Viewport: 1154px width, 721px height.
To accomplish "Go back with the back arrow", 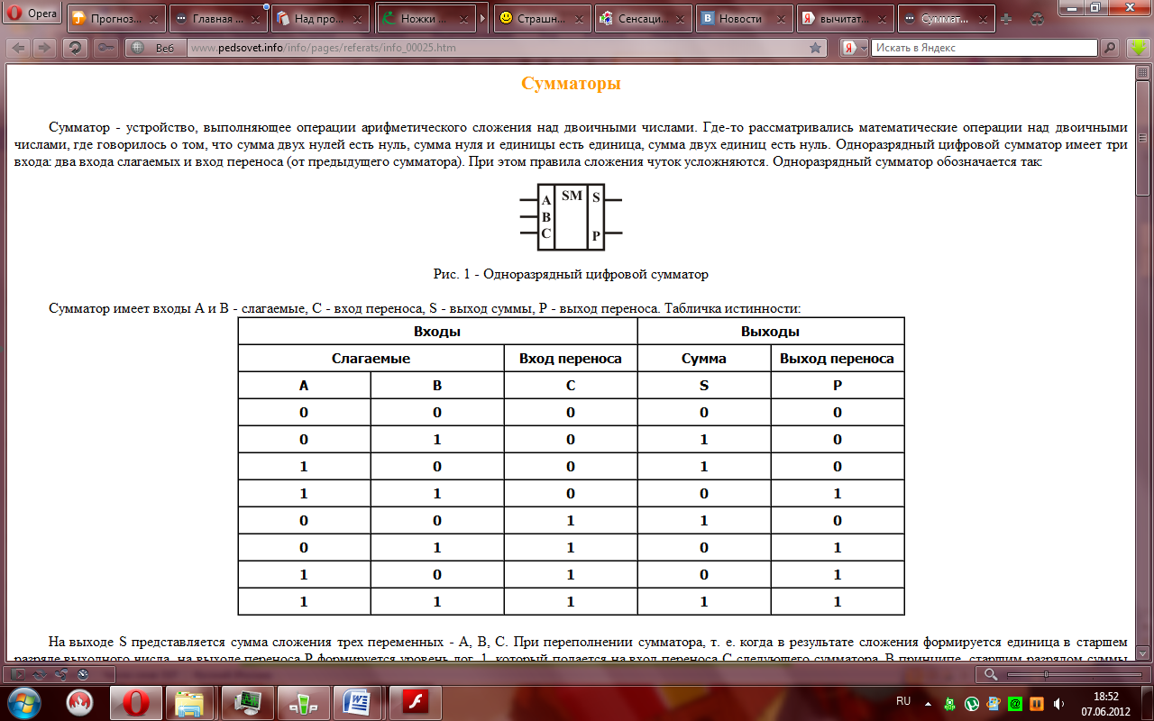I will tap(18, 48).
